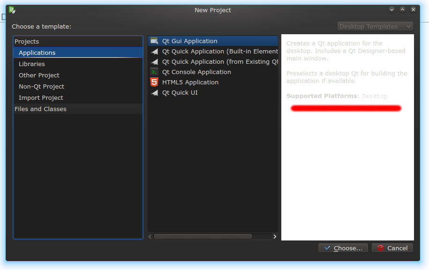Click the Files and Classes header

40,109
